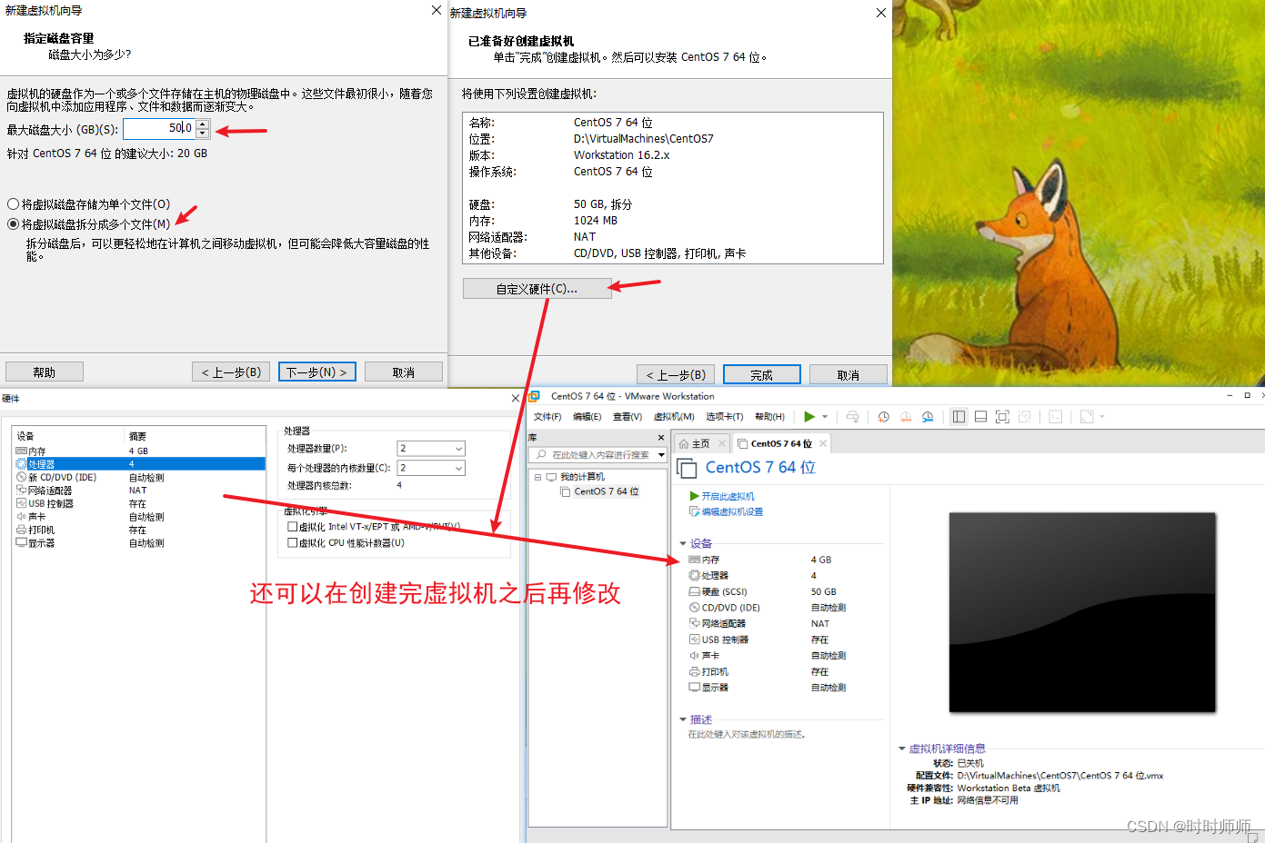Image resolution: width=1265 pixels, height=843 pixels.
Task: Click 显示器 device icon in VM summary
Action: click(x=695, y=688)
